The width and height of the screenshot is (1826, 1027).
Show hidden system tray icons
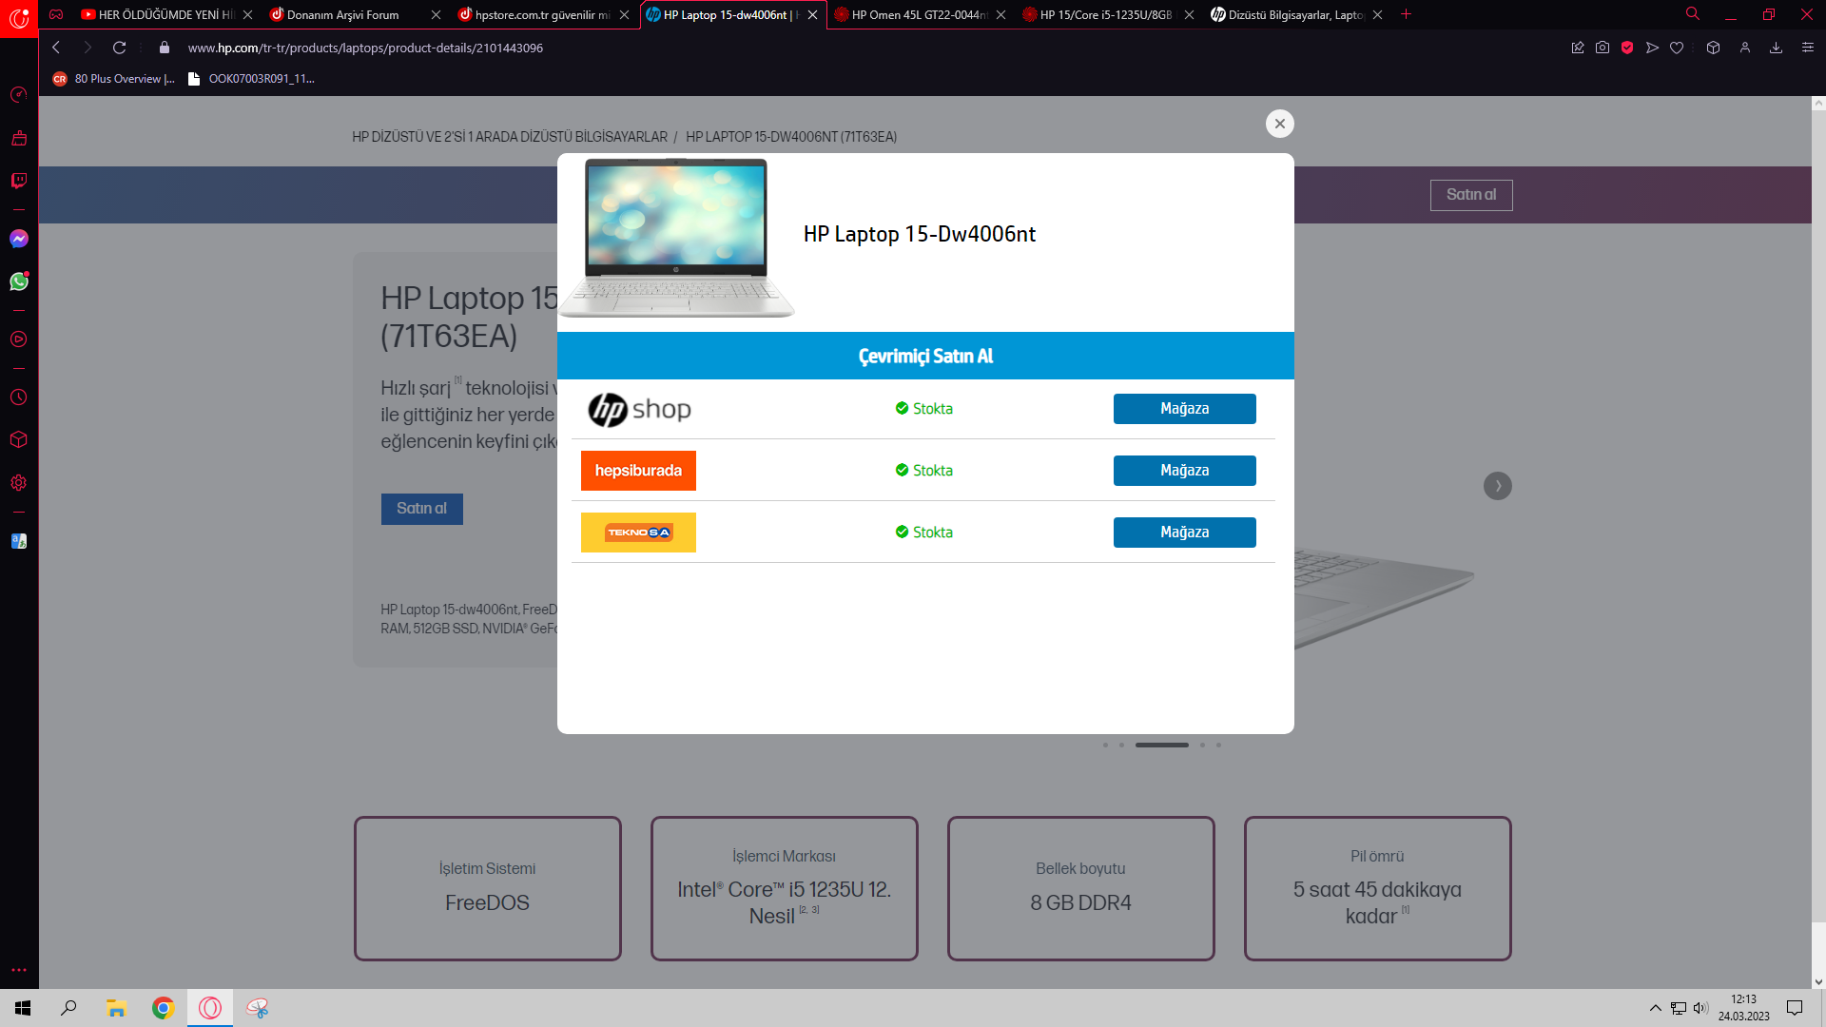pos(1656,1008)
